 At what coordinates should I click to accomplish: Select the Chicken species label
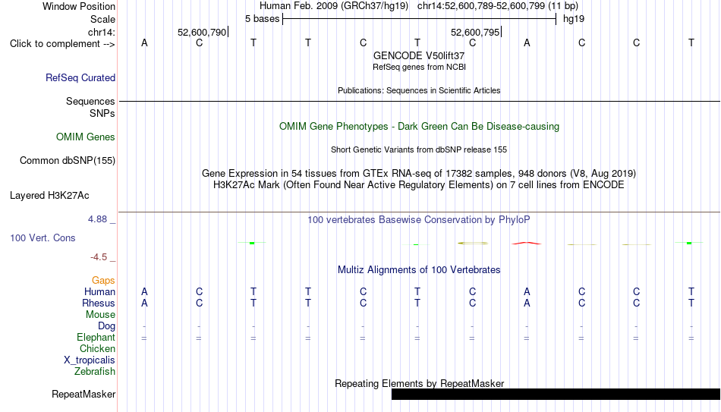tap(97, 348)
